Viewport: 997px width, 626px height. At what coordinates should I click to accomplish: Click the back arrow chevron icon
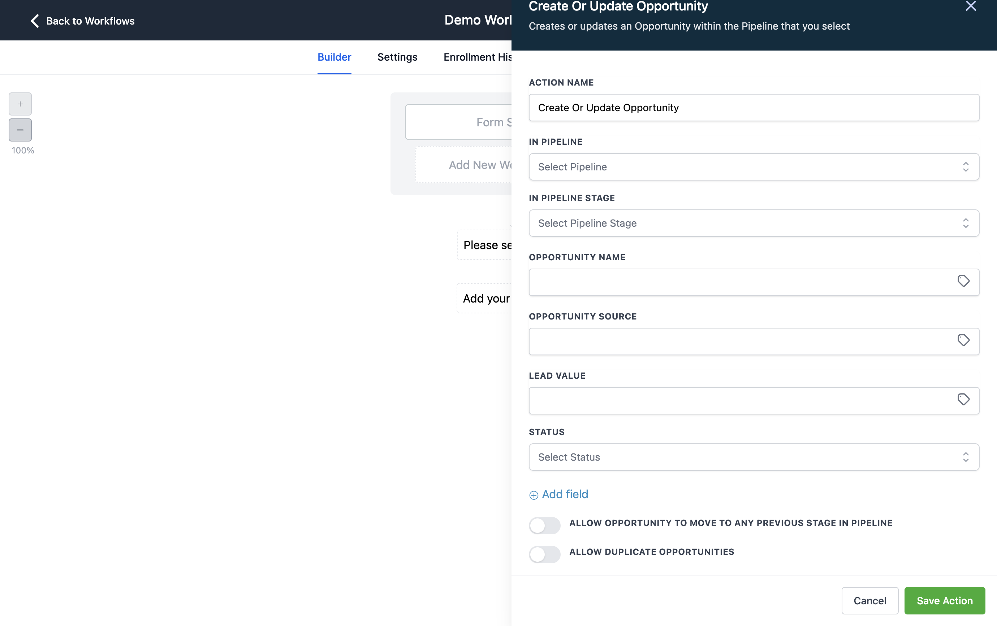click(x=35, y=21)
